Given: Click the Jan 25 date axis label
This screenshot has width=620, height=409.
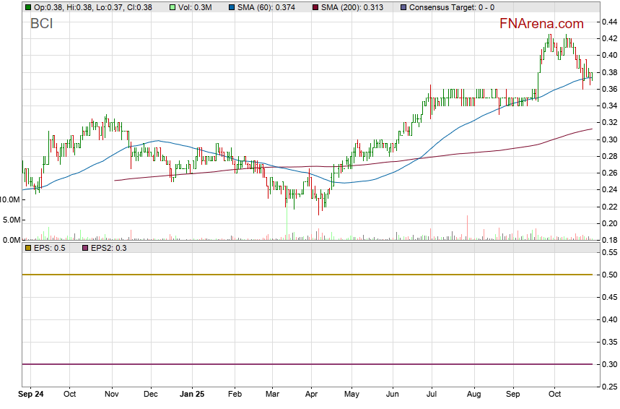Looking at the screenshot, I should pos(192,395).
